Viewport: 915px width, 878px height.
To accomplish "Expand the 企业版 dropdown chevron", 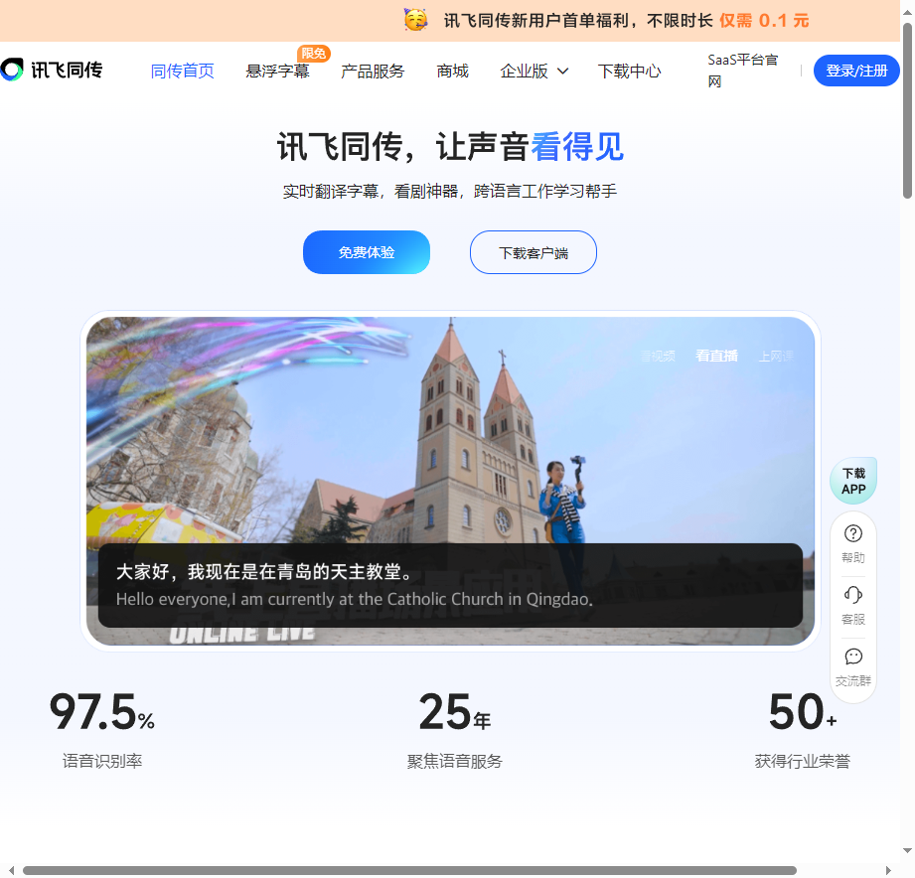I will [x=562, y=72].
